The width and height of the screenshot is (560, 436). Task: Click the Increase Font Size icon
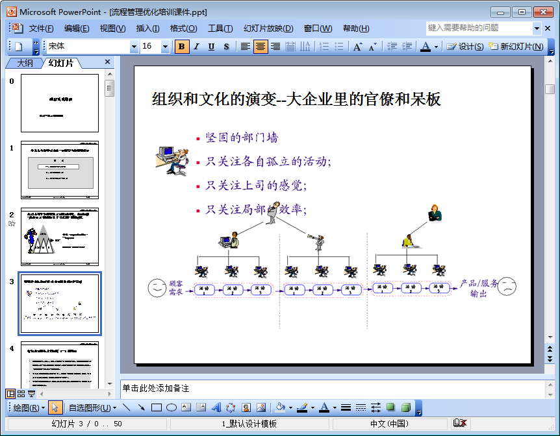pos(357,47)
